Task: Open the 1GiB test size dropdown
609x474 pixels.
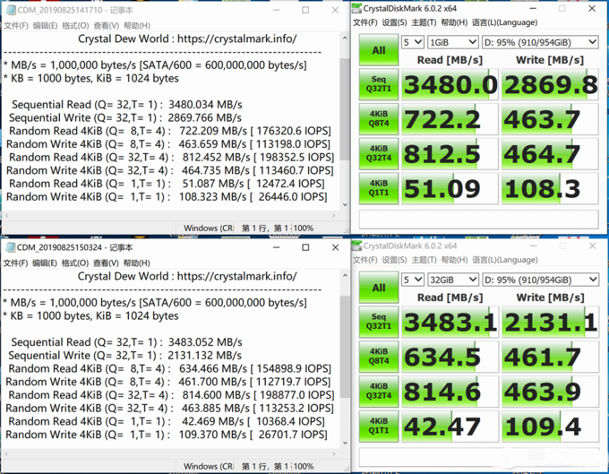Action: (452, 42)
